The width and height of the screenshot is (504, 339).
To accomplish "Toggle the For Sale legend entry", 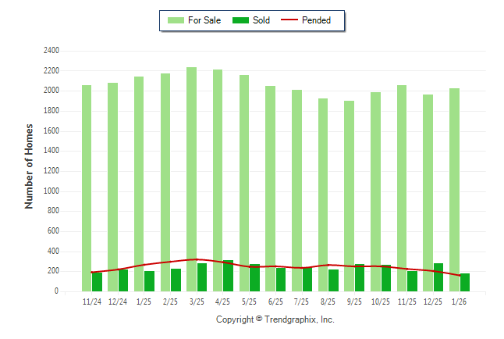I will 205,20.
